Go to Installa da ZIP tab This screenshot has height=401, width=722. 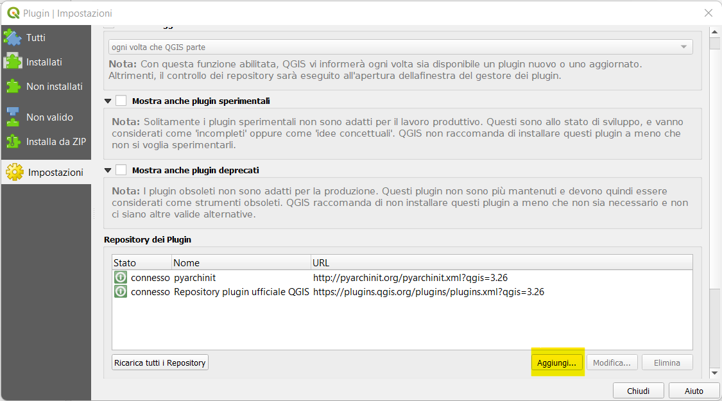(46, 141)
